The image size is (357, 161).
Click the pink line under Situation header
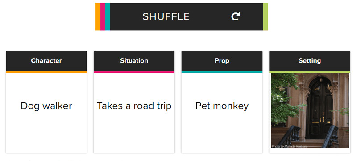pos(134,72)
